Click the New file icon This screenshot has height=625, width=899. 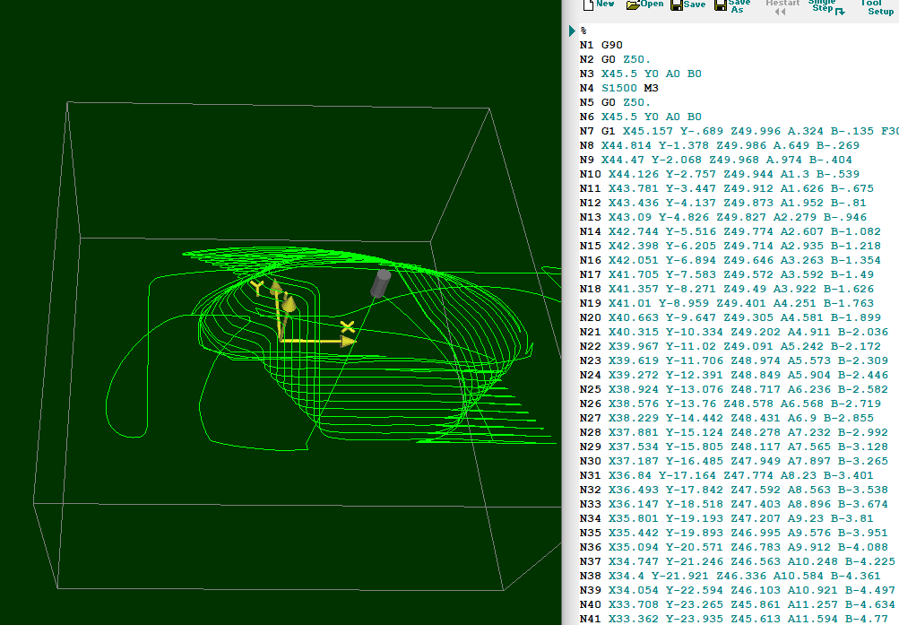click(589, 5)
